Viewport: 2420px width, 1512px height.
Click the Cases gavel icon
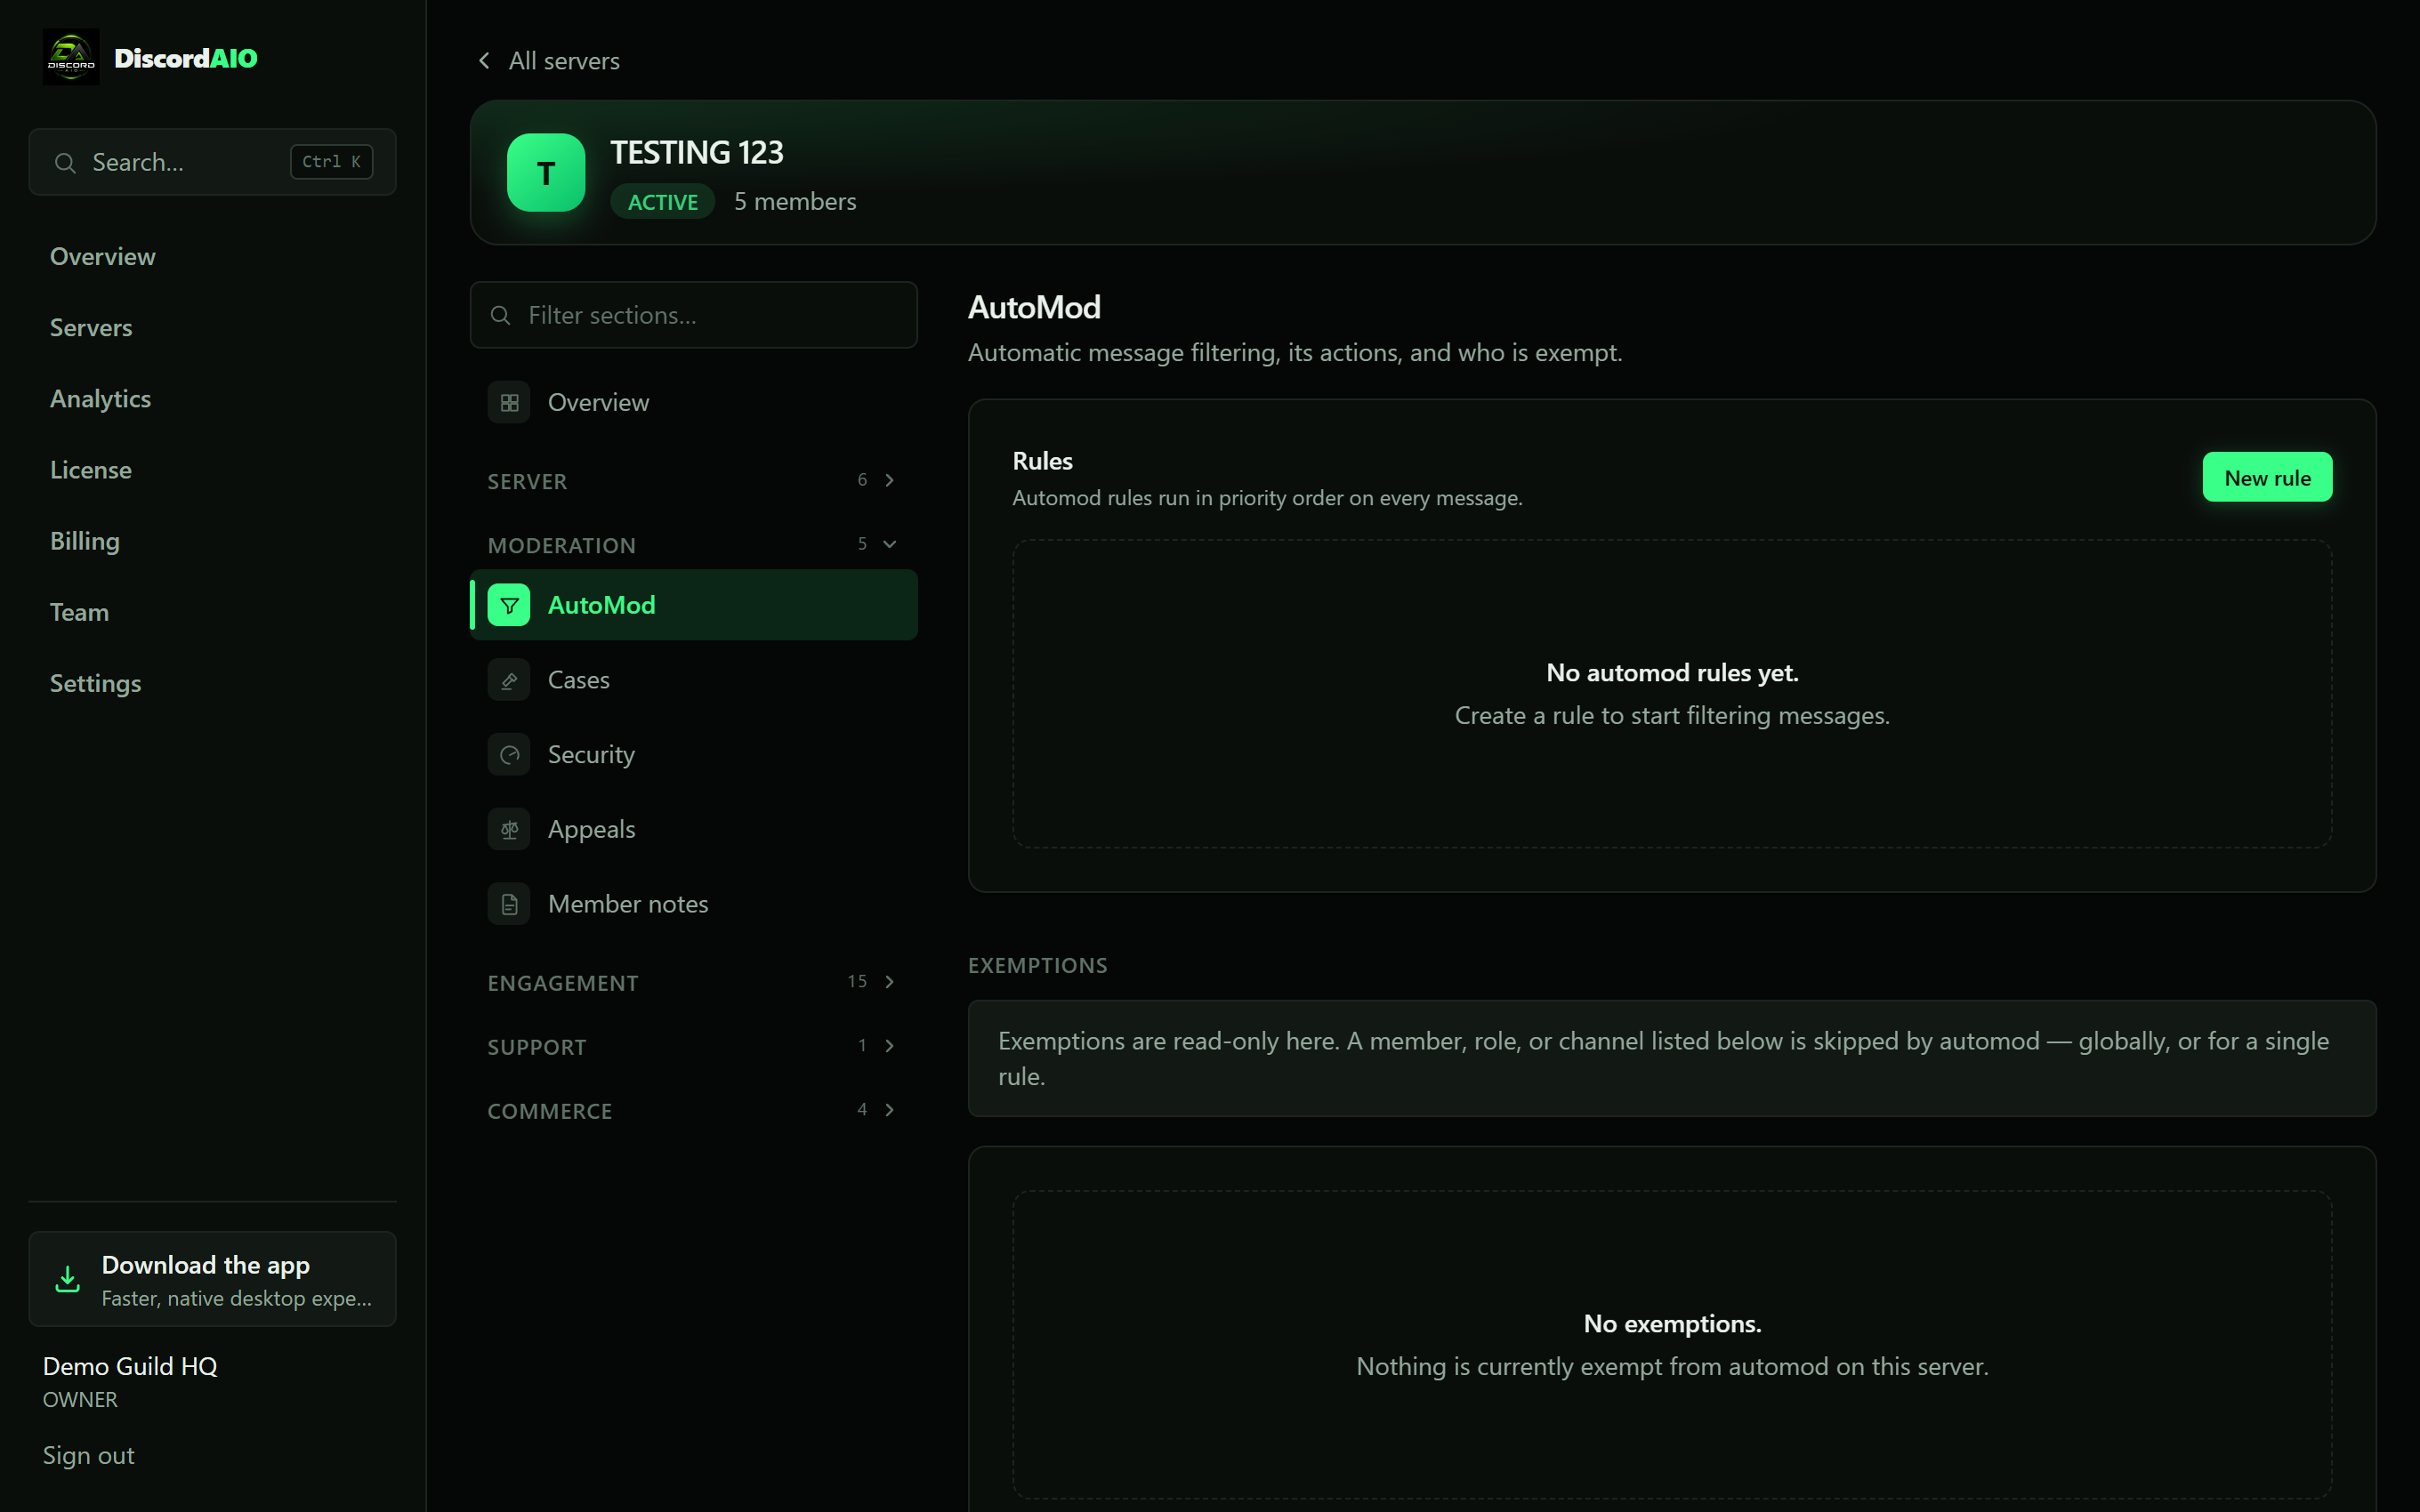(x=509, y=680)
